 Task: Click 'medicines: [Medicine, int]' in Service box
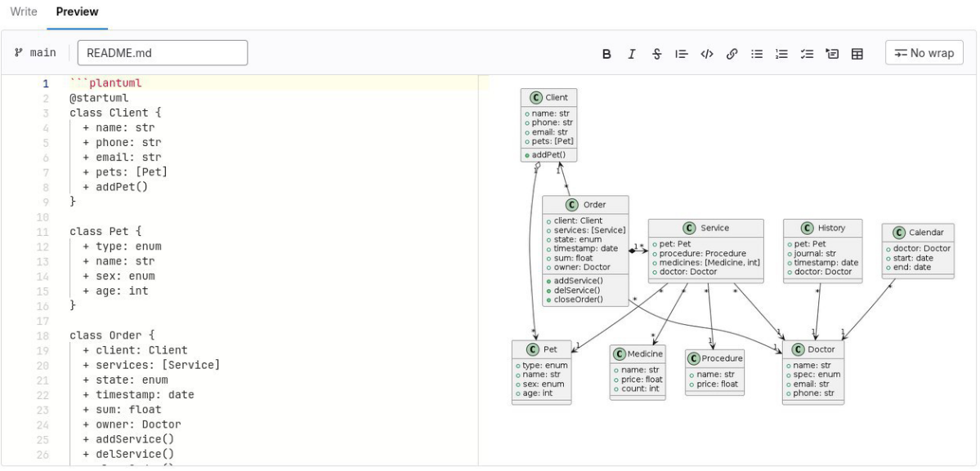709,263
